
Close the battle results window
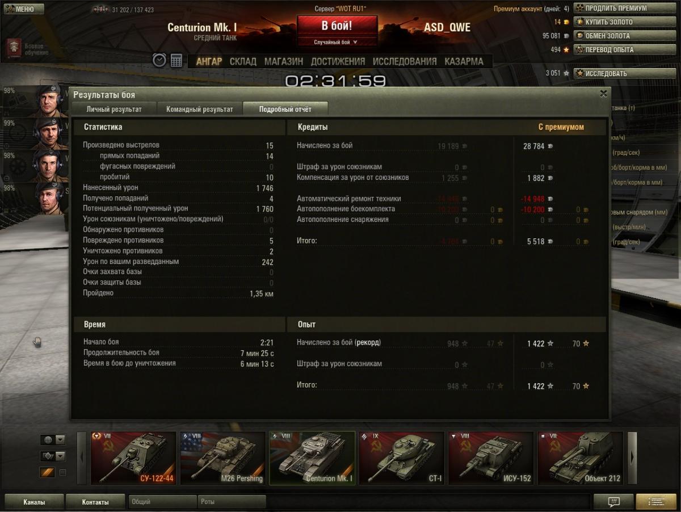click(x=603, y=94)
